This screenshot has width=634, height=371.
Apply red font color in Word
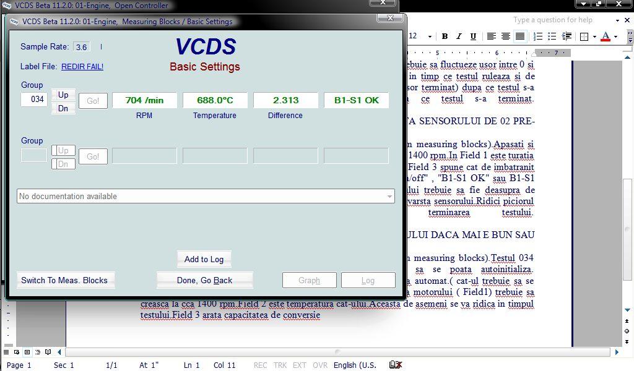[606, 36]
